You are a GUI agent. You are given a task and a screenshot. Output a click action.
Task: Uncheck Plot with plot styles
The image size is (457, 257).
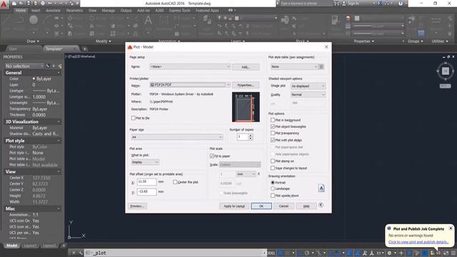[x=273, y=140]
